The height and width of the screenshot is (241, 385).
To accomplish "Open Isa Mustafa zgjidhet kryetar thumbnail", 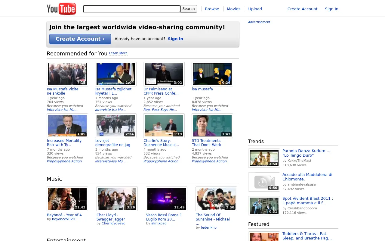I will [116, 74].
